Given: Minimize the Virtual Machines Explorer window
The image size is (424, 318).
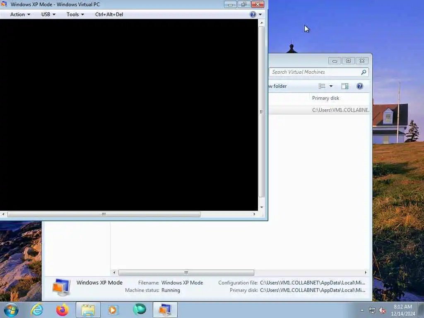Looking at the screenshot, I should pos(335,61).
